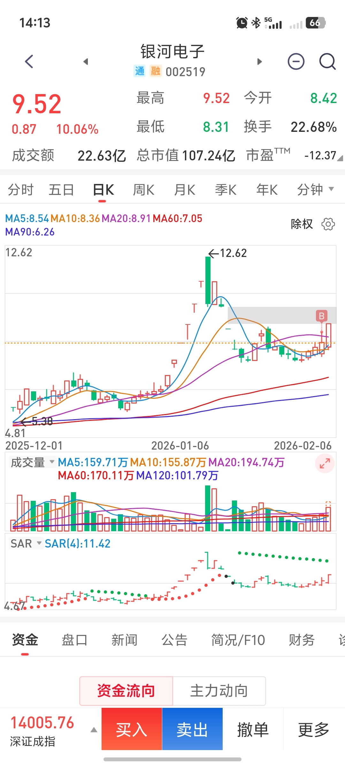Tap the 换手 22.68% value
Screen dimensions: 345x768
click(314, 127)
